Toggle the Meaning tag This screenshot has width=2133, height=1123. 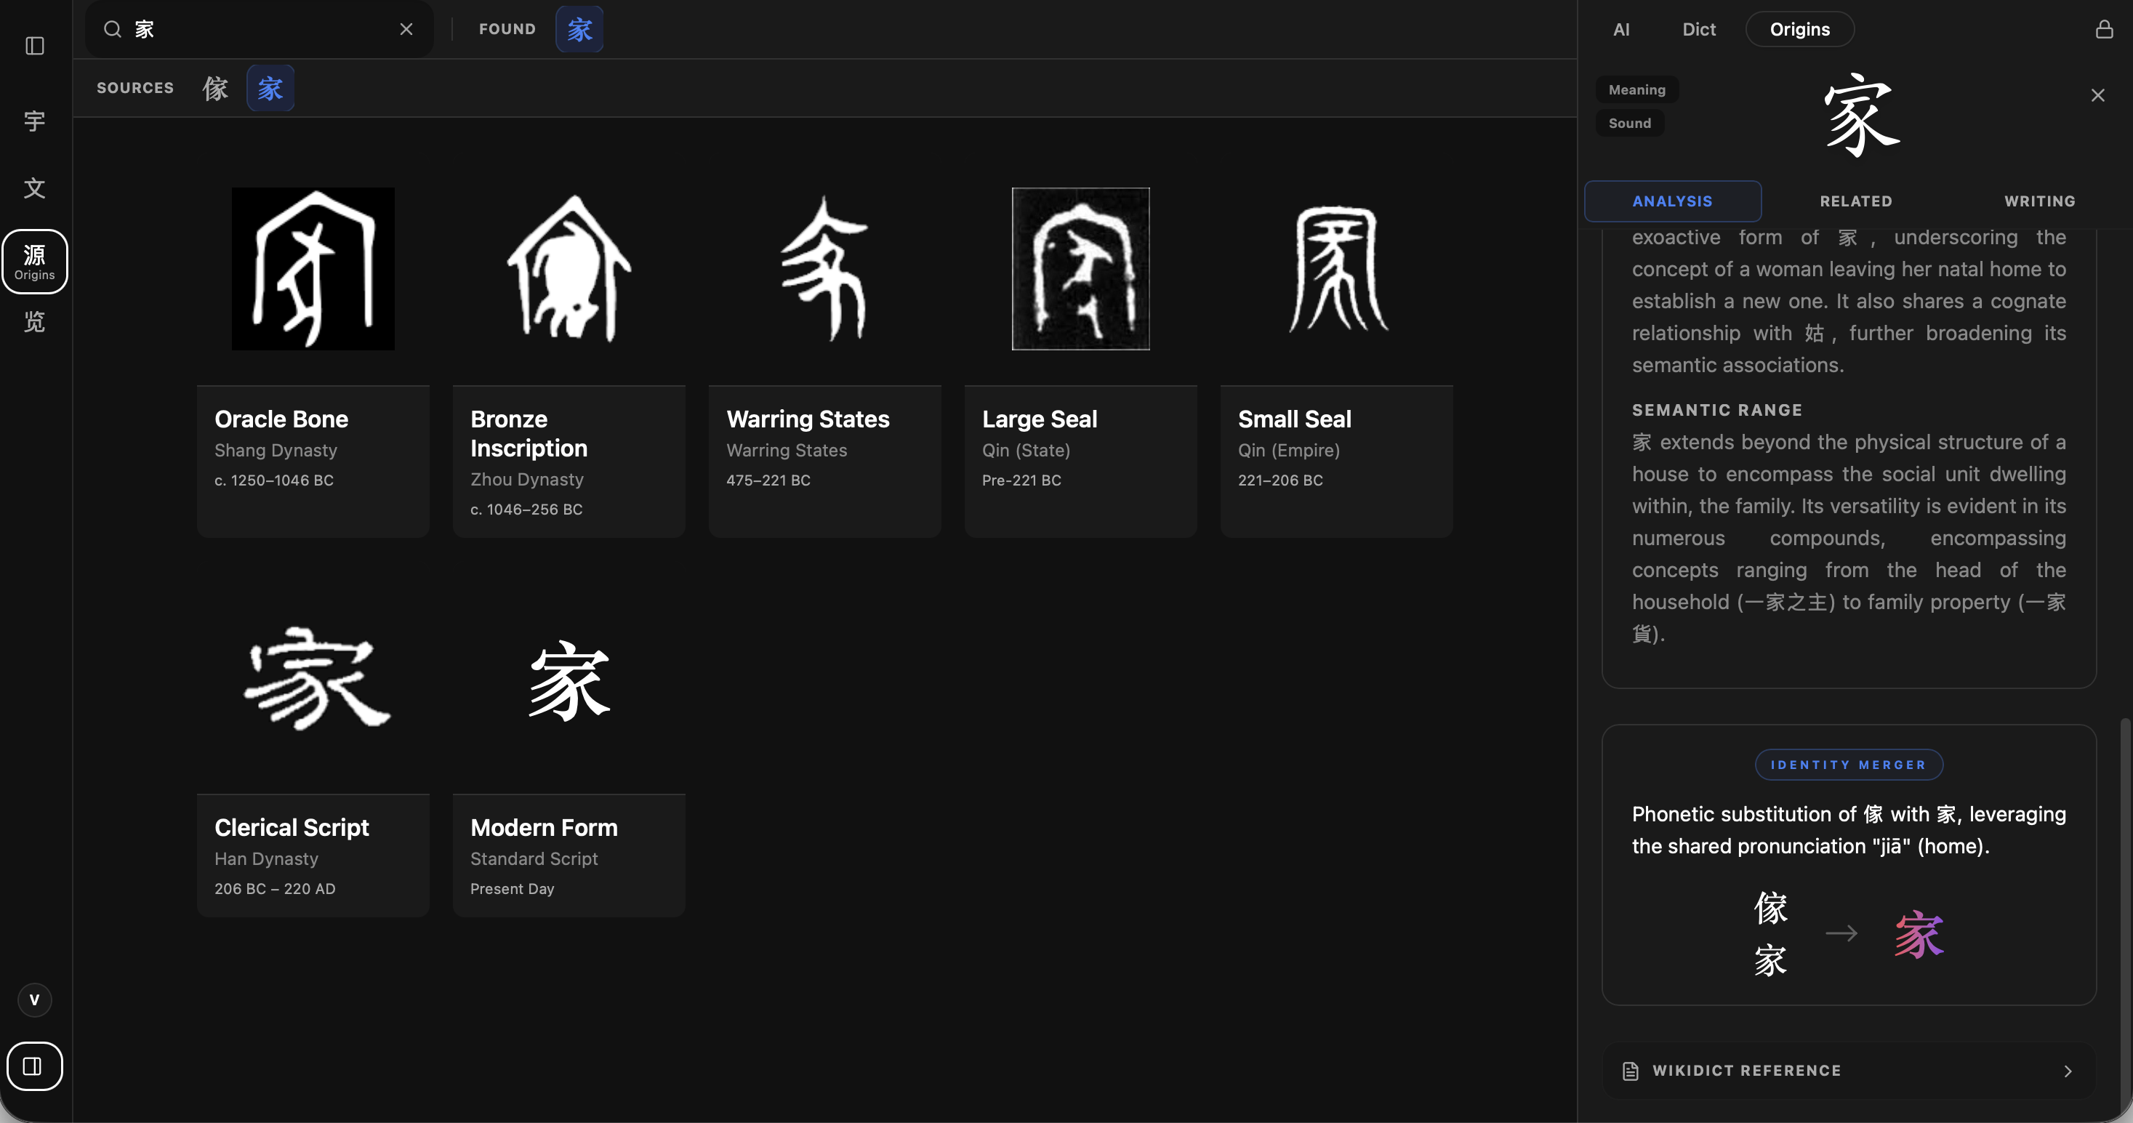pos(1636,89)
